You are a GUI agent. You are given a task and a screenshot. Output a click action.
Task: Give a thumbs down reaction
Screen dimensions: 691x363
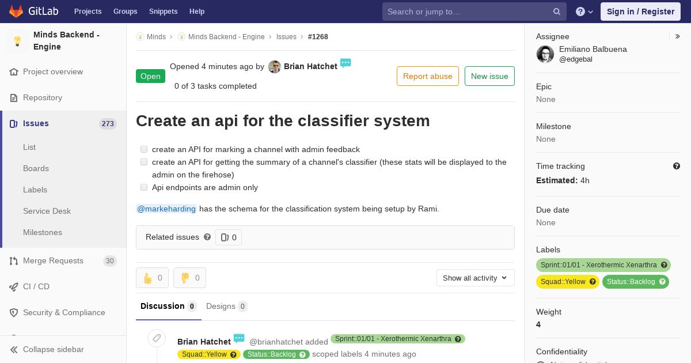pyautogui.click(x=189, y=278)
